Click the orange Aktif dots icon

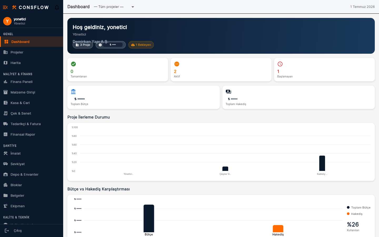177,64
